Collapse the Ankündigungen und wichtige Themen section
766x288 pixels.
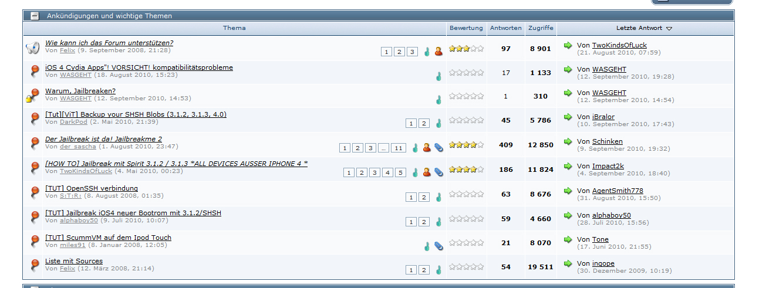(x=35, y=16)
